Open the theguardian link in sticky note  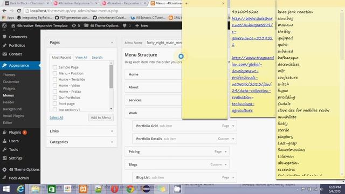point(253,84)
